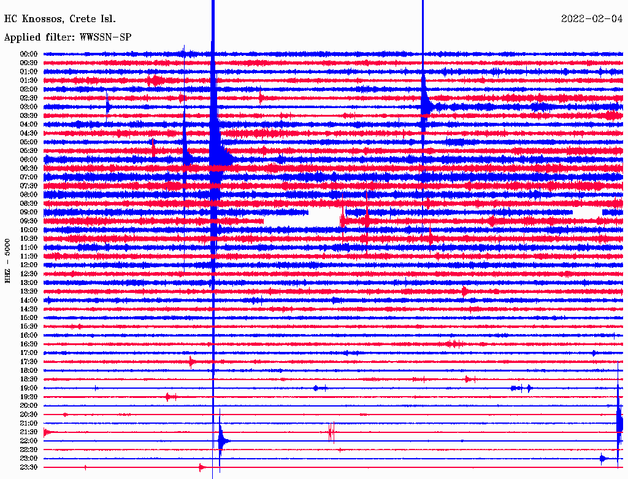Select the 04:00 time label

click(29, 125)
